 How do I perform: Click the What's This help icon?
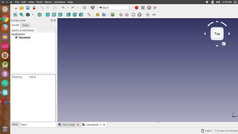coord(93,8)
